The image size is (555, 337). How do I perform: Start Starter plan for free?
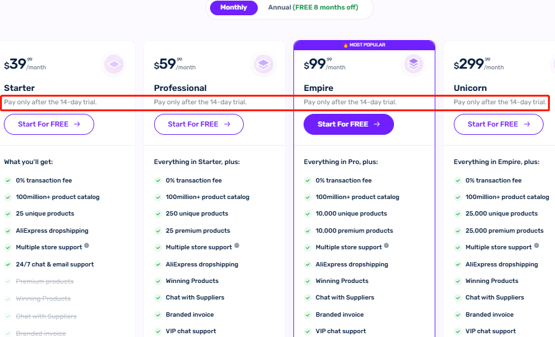pos(49,124)
